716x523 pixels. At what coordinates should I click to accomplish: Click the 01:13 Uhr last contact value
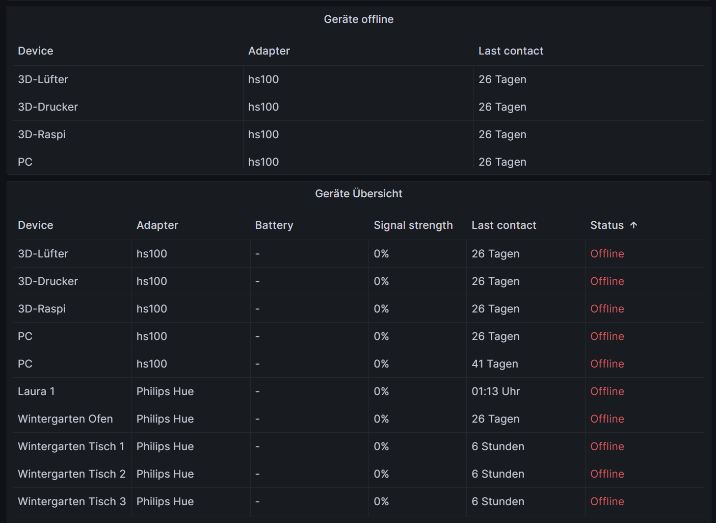click(x=496, y=391)
